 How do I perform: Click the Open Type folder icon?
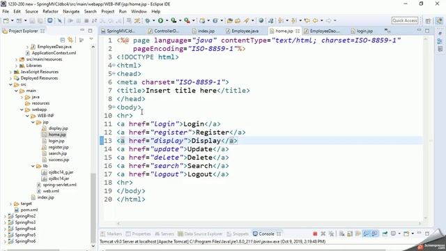(230, 20)
